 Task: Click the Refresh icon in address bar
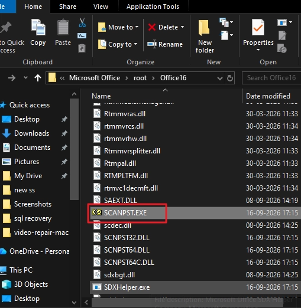pyautogui.click(x=230, y=78)
